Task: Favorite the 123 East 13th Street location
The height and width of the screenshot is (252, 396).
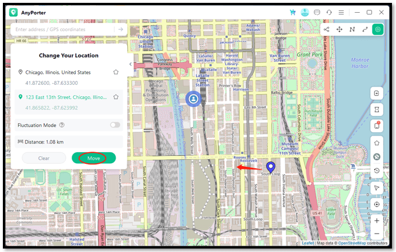Action: click(116, 97)
